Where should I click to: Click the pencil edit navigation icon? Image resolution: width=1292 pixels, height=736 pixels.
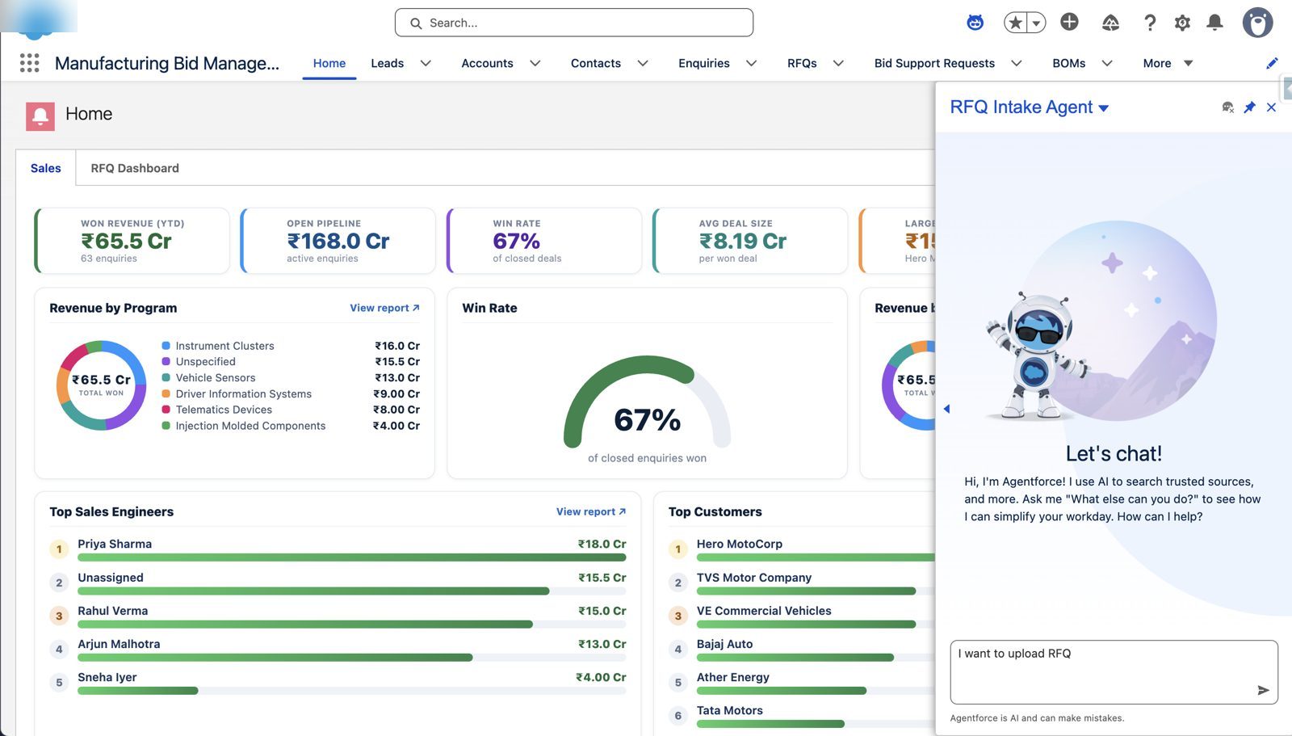[1272, 63]
